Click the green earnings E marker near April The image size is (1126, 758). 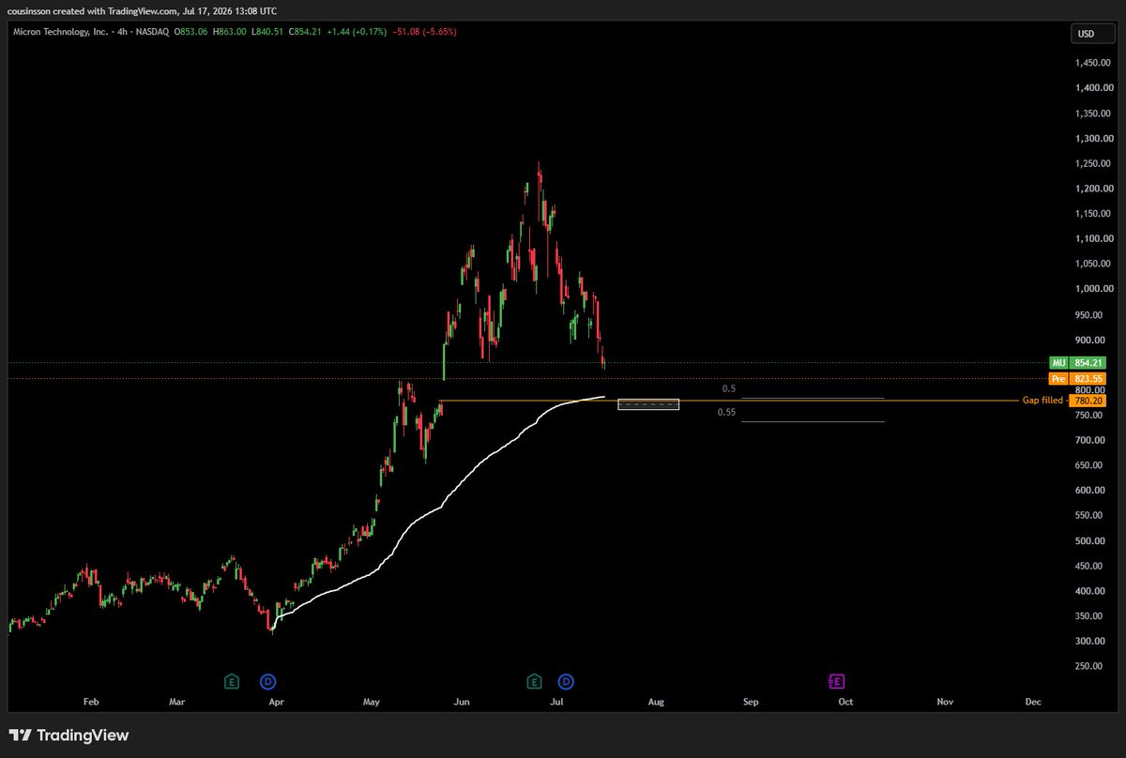(x=231, y=681)
